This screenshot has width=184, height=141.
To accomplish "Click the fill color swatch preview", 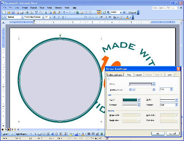I will click(x=141, y=84).
